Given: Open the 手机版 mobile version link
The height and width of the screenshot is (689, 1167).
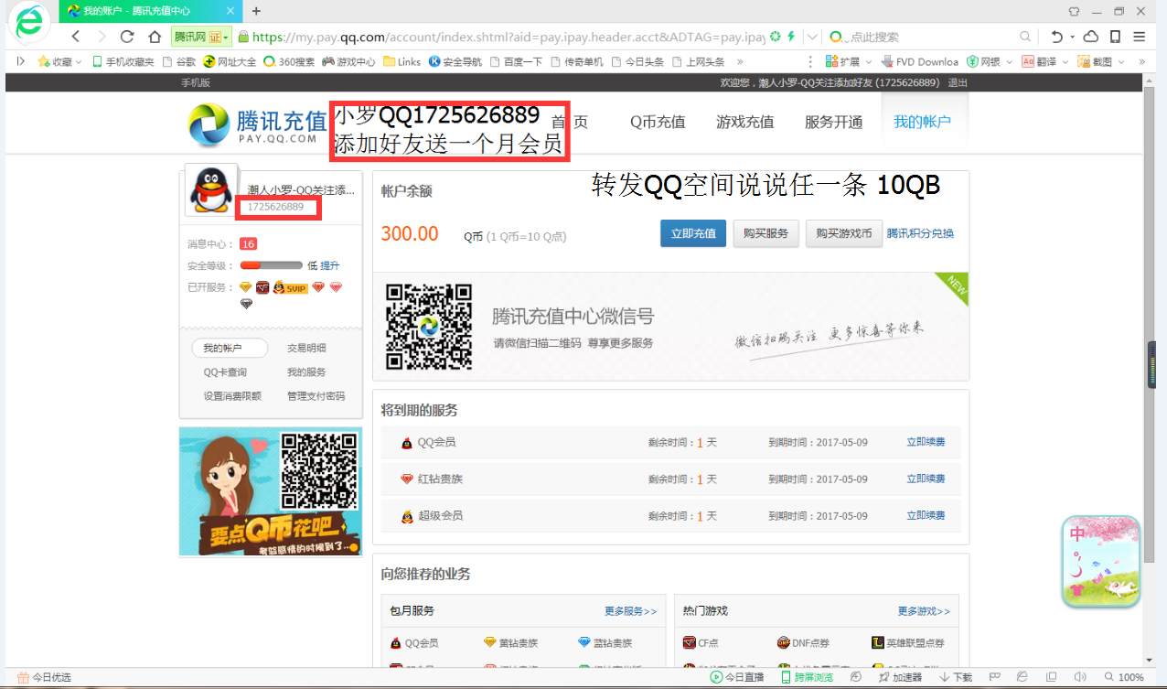Looking at the screenshot, I should click(x=196, y=82).
